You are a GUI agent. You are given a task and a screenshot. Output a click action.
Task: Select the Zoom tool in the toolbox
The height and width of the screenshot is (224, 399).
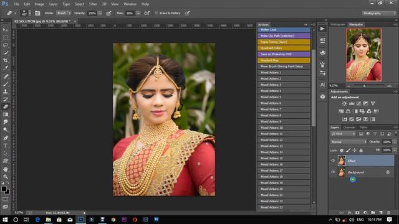[x=6, y=177]
